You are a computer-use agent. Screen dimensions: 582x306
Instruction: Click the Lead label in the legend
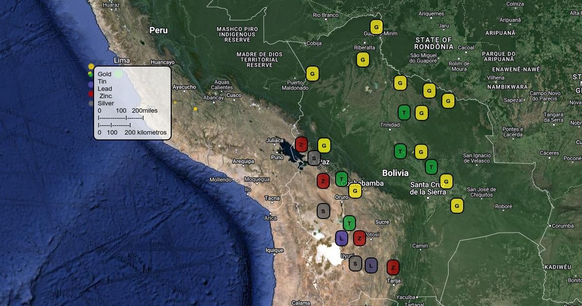coord(105,89)
